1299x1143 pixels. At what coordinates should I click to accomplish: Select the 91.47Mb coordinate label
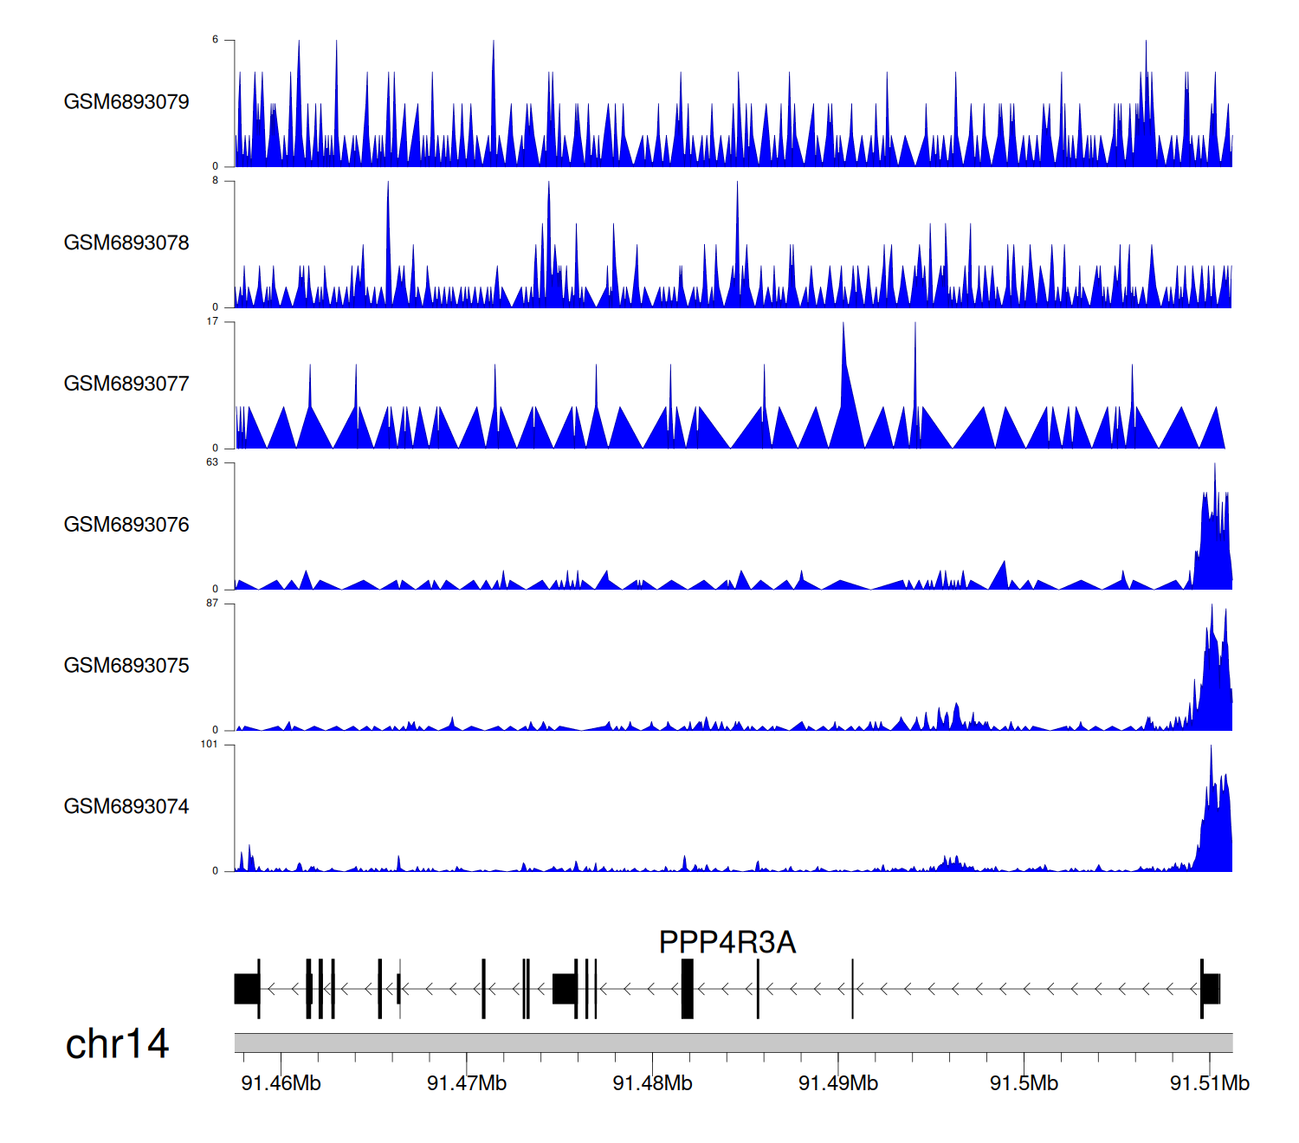(x=467, y=1083)
